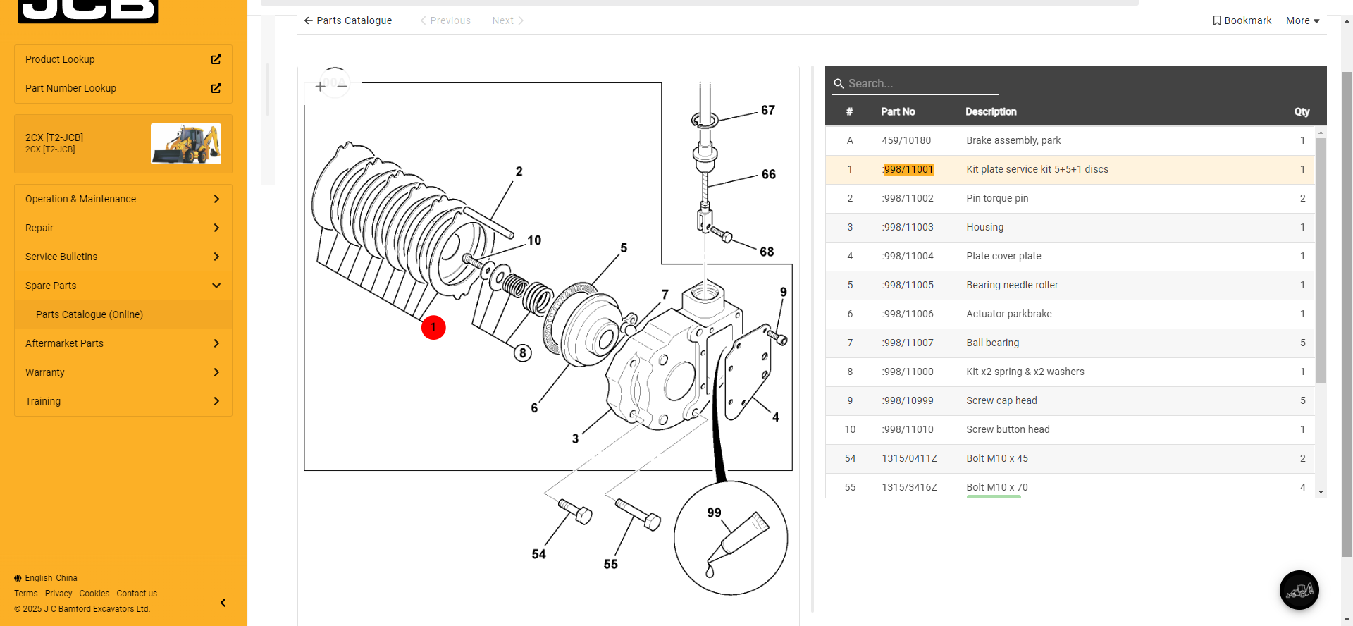Open the backhoe chat bubble icon
Image resolution: width=1353 pixels, height=626 pixels.
(x=1299, y=590)
